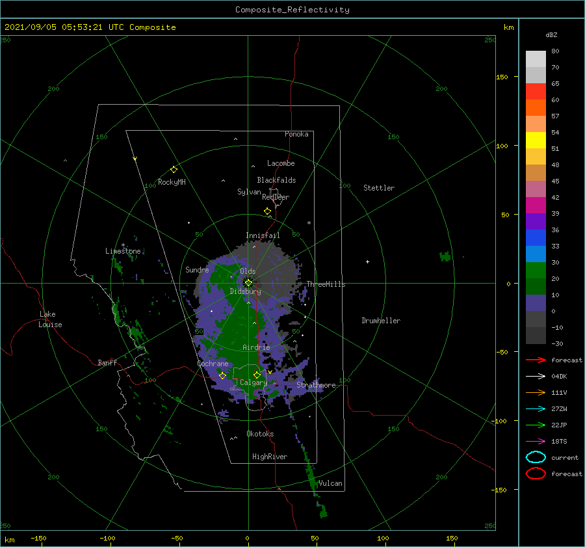Click the 80 value in the dBZ scale

pos(555,51)
